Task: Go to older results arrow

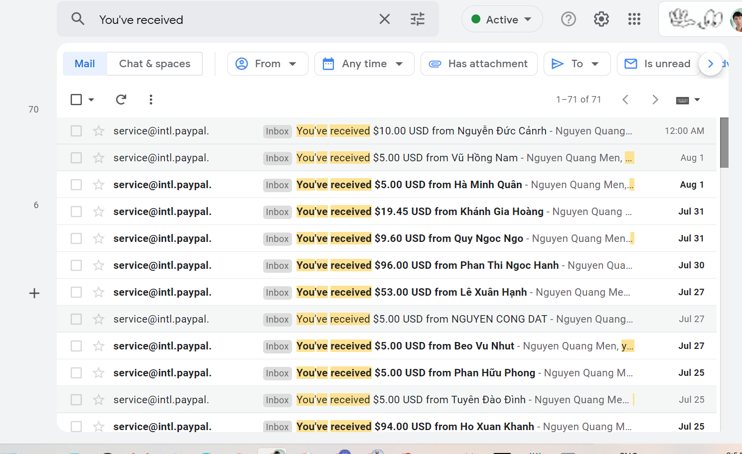Action: (x=655, y=100)
